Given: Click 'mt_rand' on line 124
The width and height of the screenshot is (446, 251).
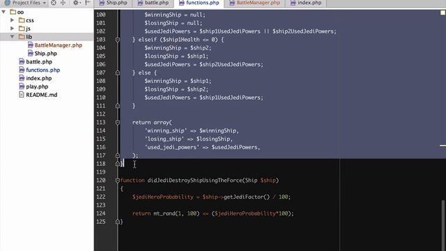Looking at the screenshot, I should 164,213.
